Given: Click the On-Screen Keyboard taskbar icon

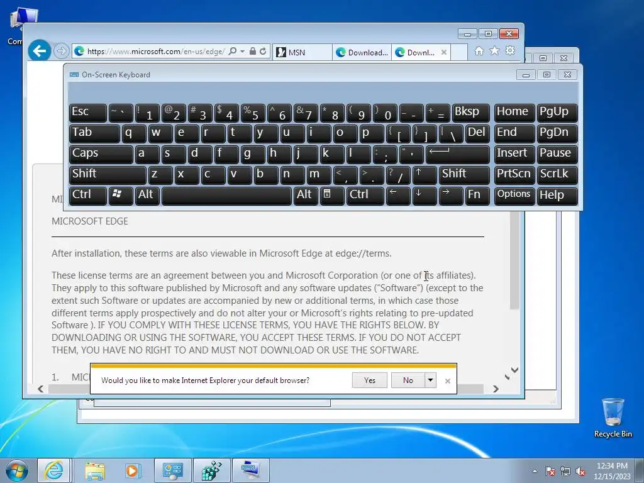Looking at the screenshot, I should coord(250,470).
